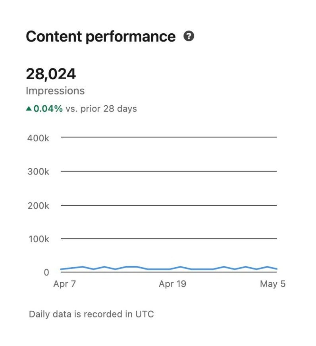Image resolution: width=316 pixels, height=346 pixels.
Task: Click the 'Daily data is recorded in UTC' note
Action: tap(91, 314)
